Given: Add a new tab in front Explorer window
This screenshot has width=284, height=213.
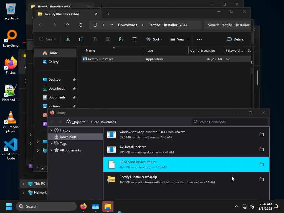Looking at the screenshot, I should coord(108,14).
